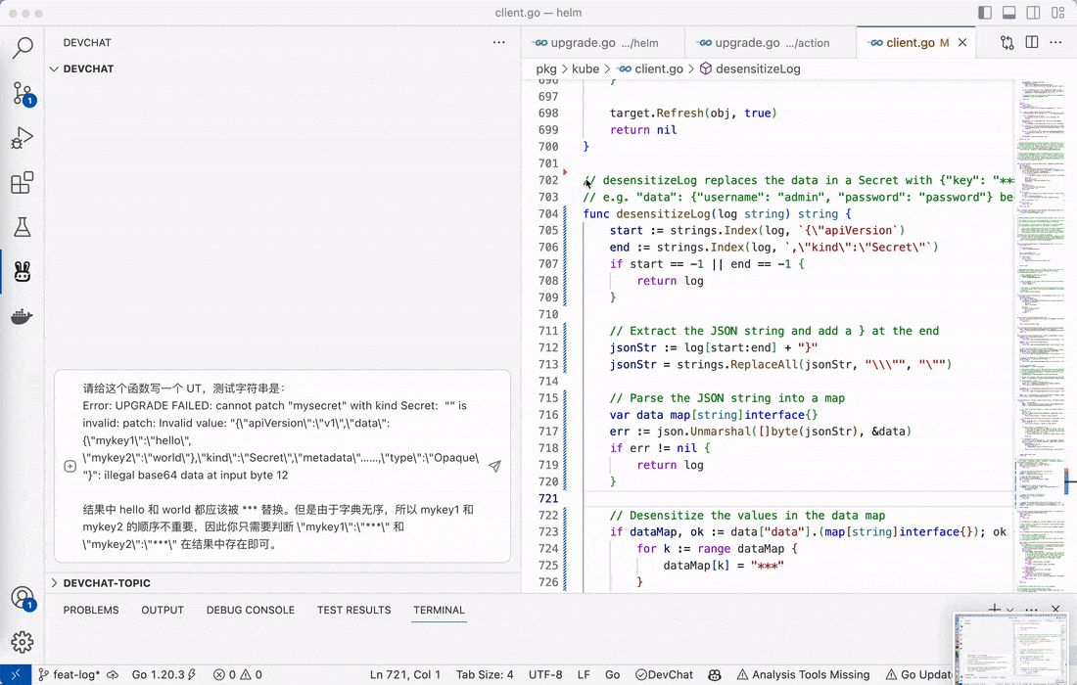Switch to the PROBLEMS panel
Screen dimensions: 1077x685
[90, 610]
